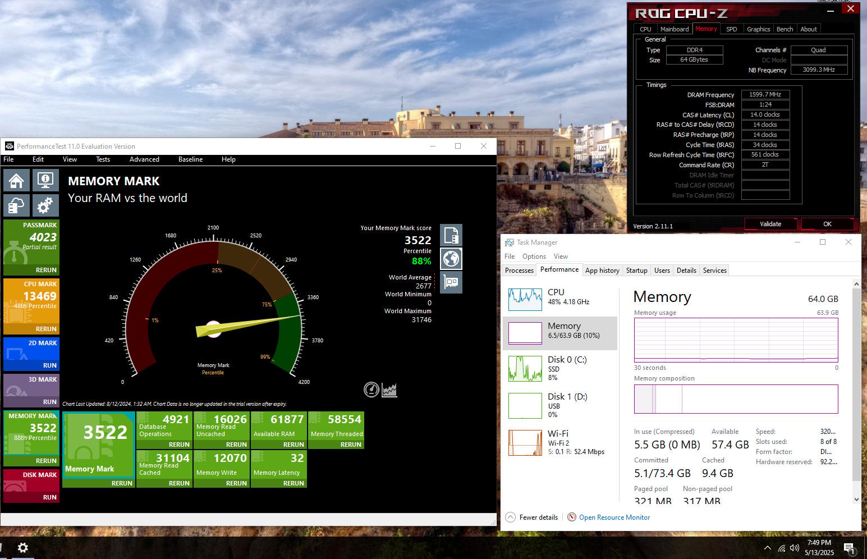Screen dimensions: 867x559
Task: Open the View menu in PerformanceTest
Action: pos(70,159)
